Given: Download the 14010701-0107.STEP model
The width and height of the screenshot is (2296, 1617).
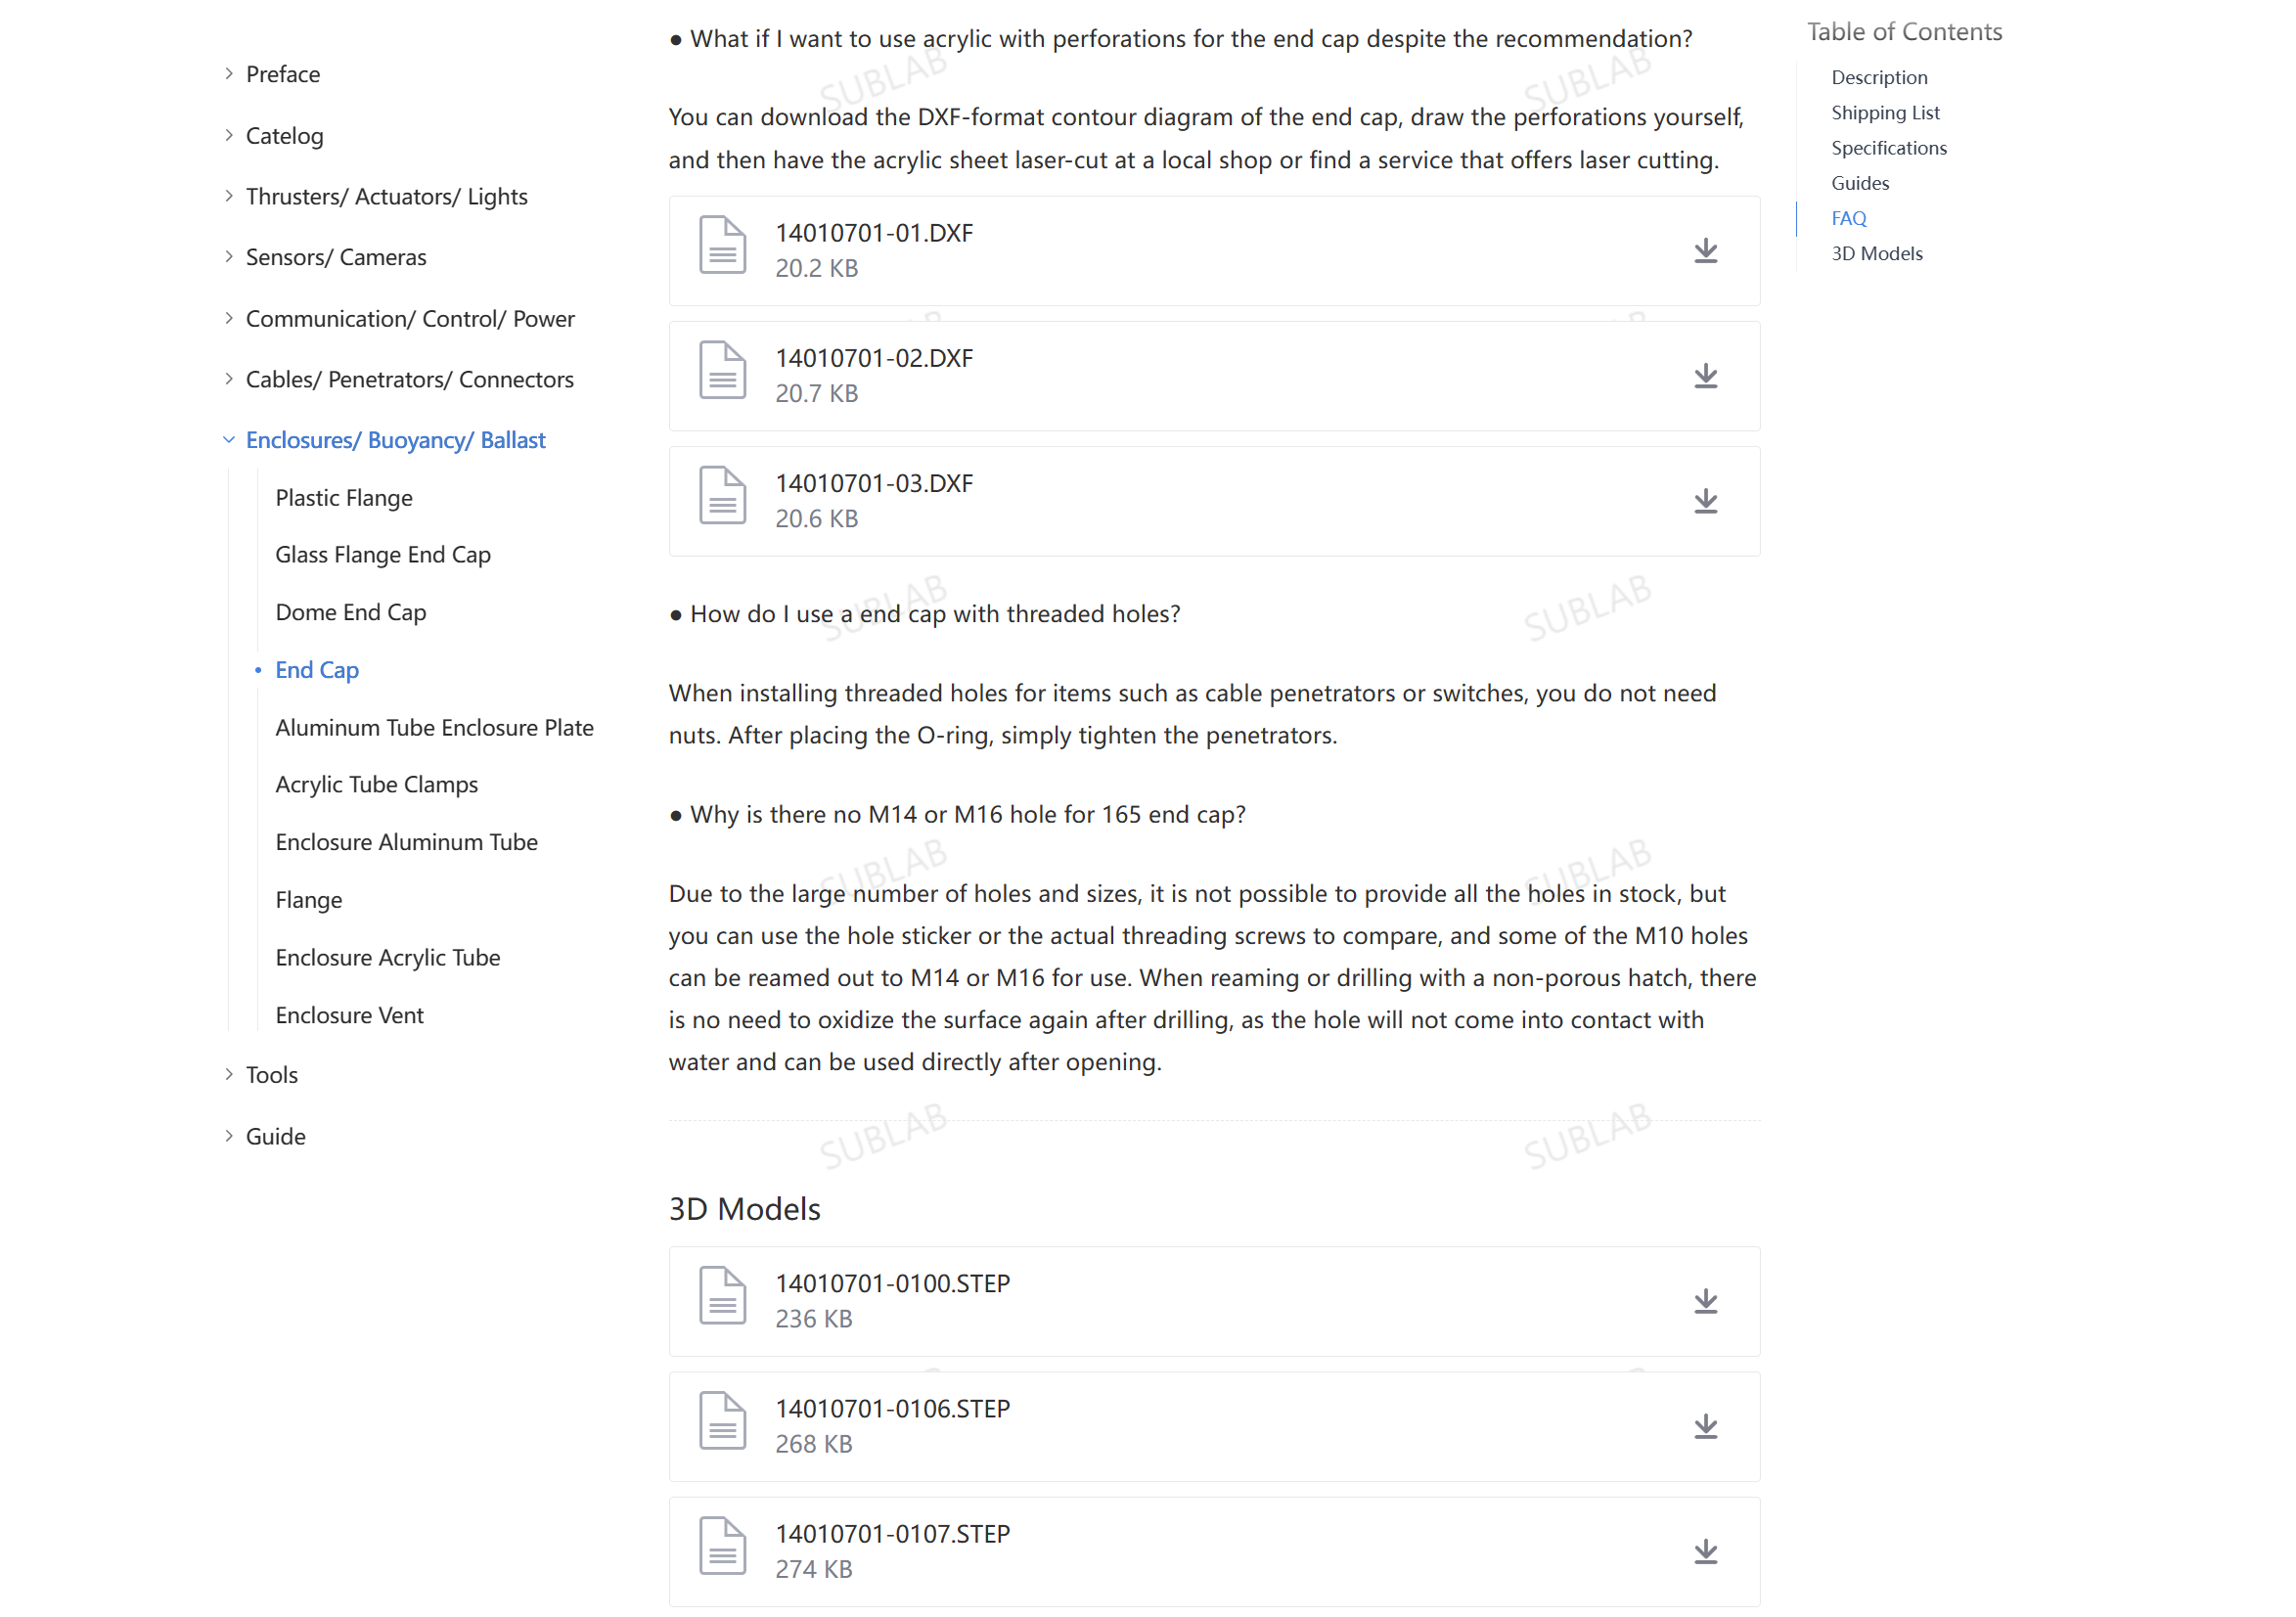Looking at the screenshot, I should (x=1705, y=1550).
